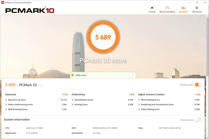Click the PCMark 10 app icon in title bar

[2, 2]
